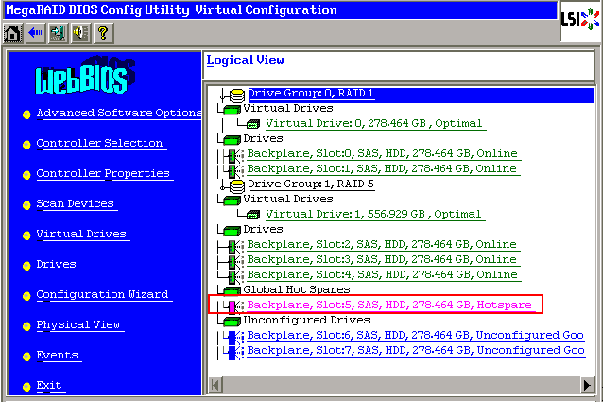
Task: Click the Virtual Drive 1 green chip icon
Action: [253, 215]
